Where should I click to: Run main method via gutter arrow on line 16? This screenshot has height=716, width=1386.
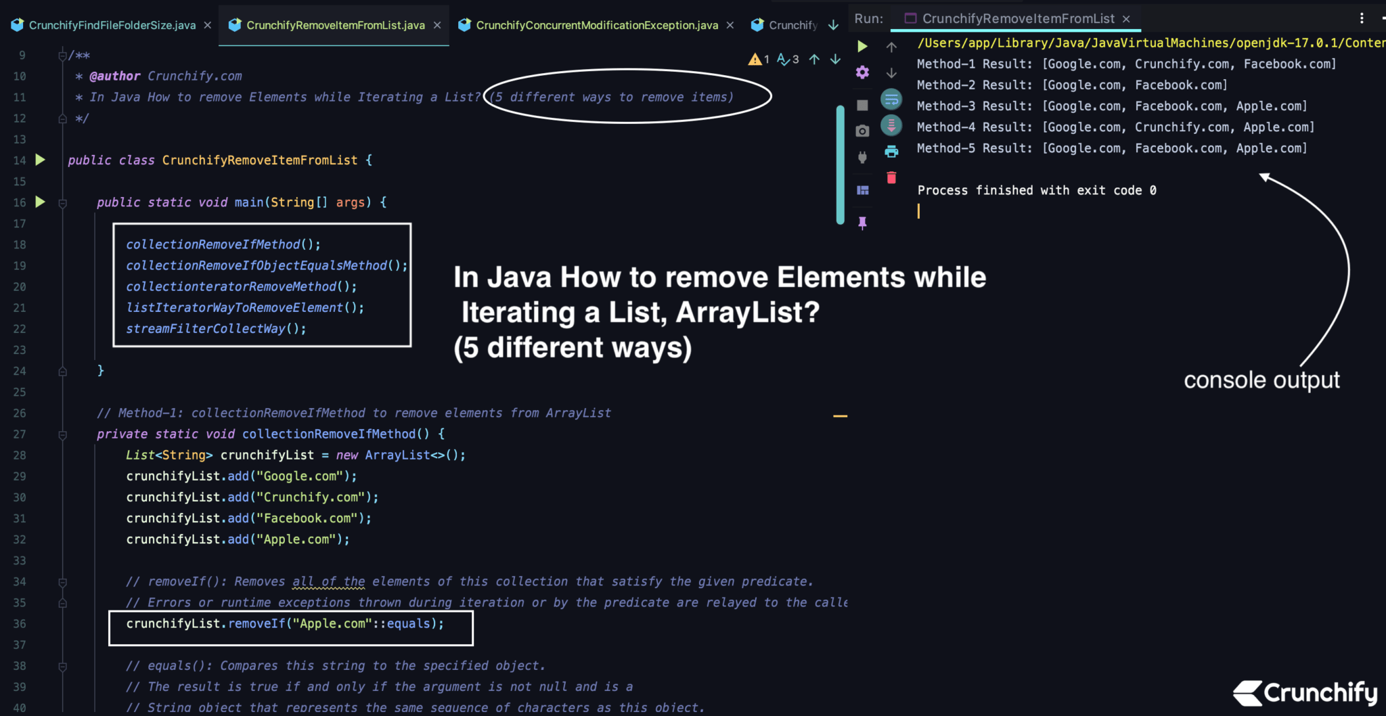[40, 202]
